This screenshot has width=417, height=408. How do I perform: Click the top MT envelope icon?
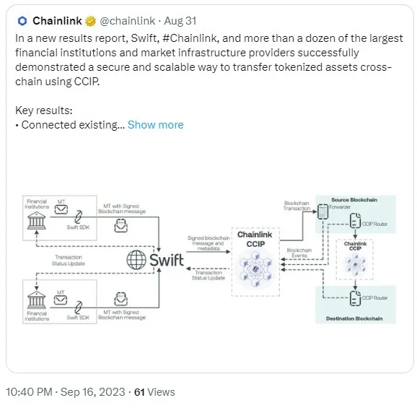(61, 209)
